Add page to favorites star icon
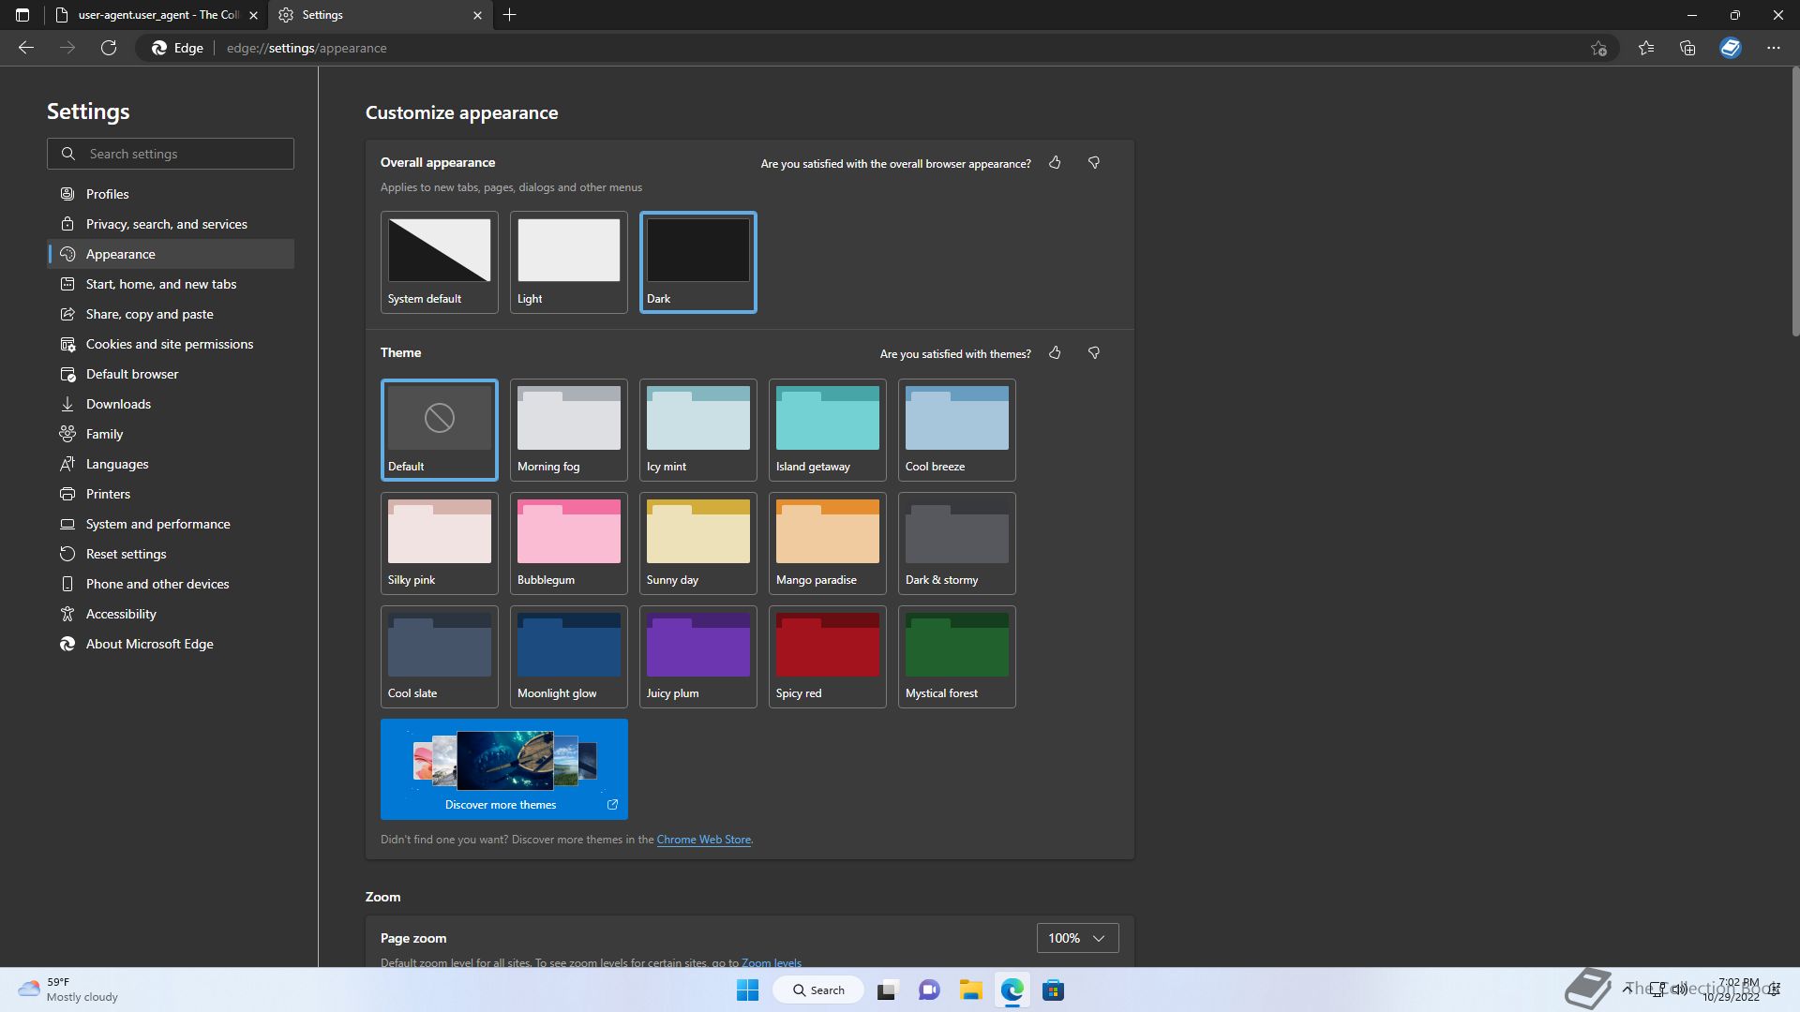This screenshot has width=1800, height=1012. (x=1598, y=48)
